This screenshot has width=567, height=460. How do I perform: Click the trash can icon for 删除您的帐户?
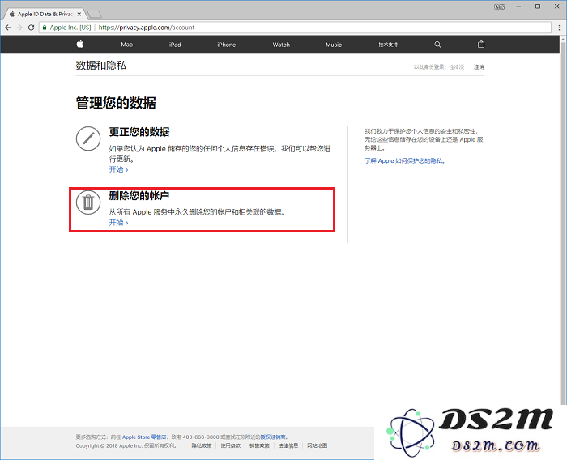[88, 202]
